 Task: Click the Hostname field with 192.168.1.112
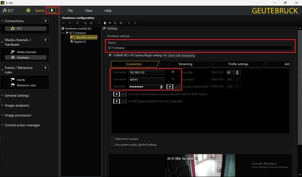coord(146,73)
